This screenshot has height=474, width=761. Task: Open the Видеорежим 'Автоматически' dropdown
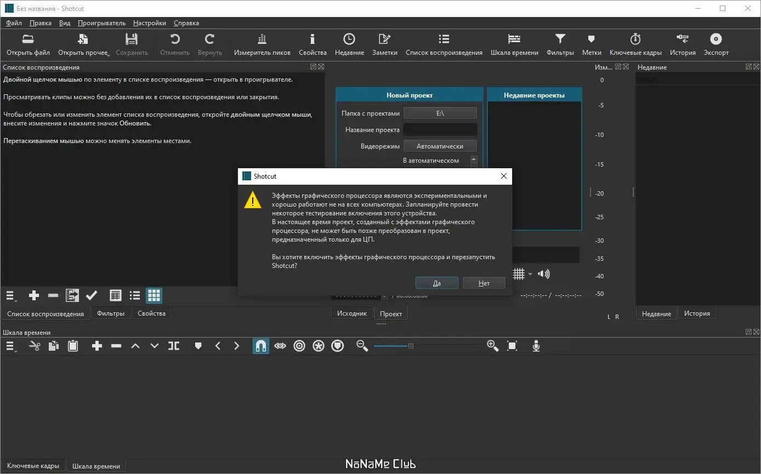coord(440,146)
